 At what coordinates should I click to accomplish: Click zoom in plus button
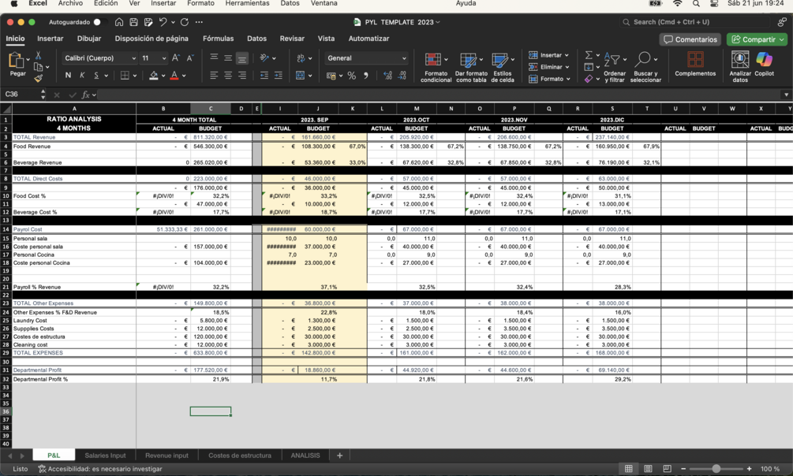point(749,469)
